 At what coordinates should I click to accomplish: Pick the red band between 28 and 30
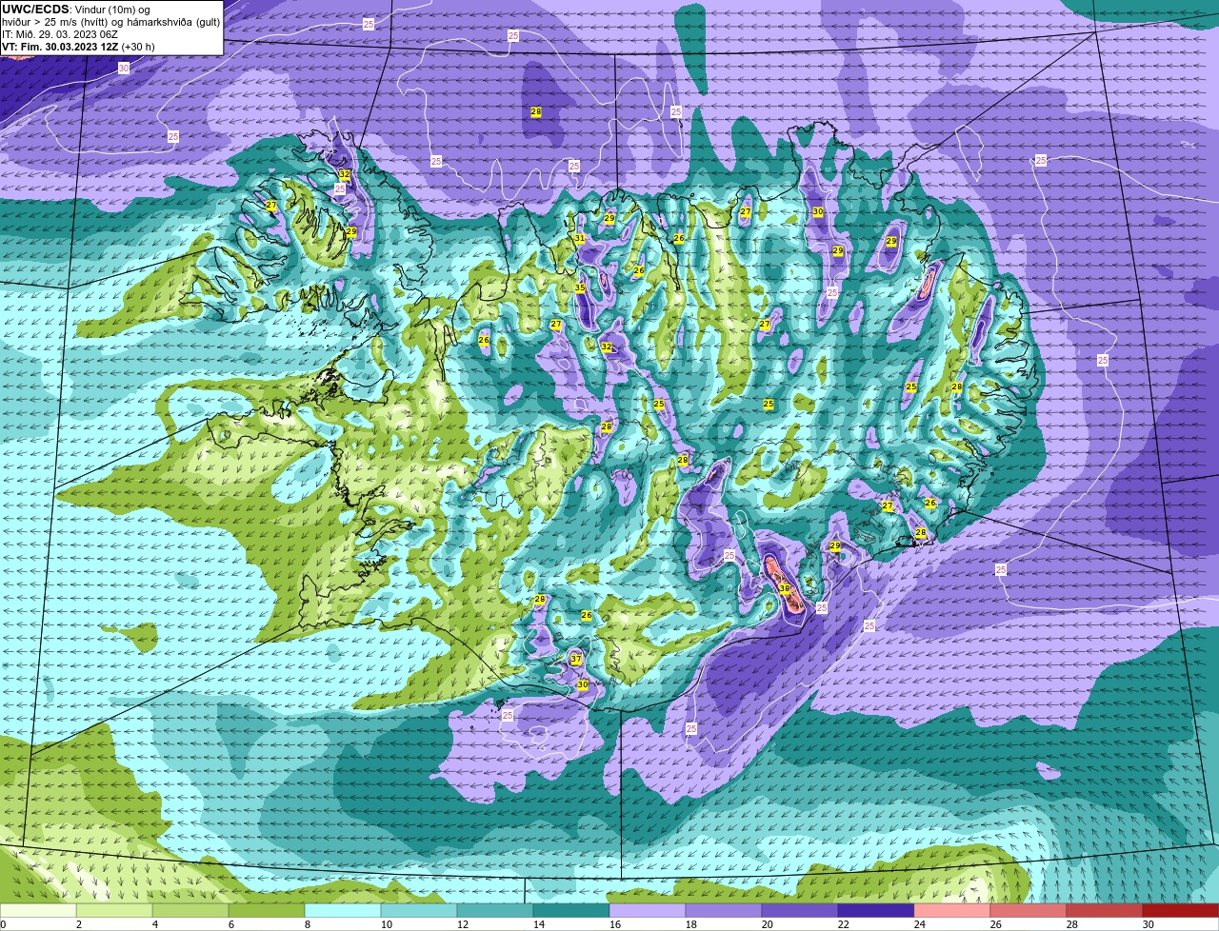point(1105,910)
